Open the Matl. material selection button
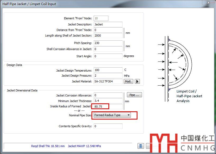 [x=128, y=81]
